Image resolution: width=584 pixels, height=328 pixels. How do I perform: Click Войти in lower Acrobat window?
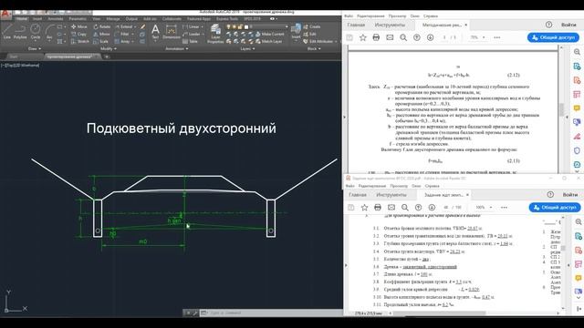coord(570,194)
